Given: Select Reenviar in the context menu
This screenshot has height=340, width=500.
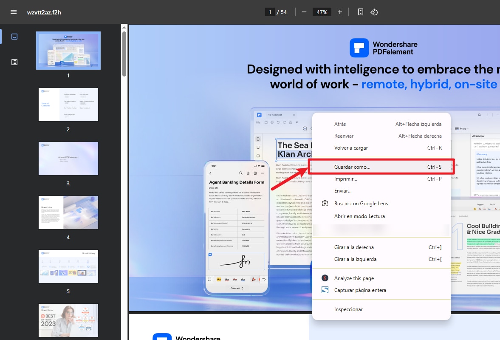Looking at the screenshot, I should 381,136.
